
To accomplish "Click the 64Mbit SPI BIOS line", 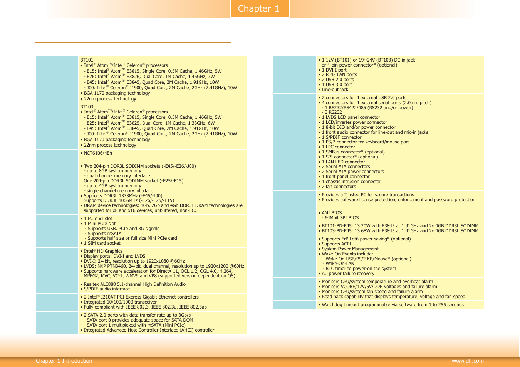I will click(340, 218).
